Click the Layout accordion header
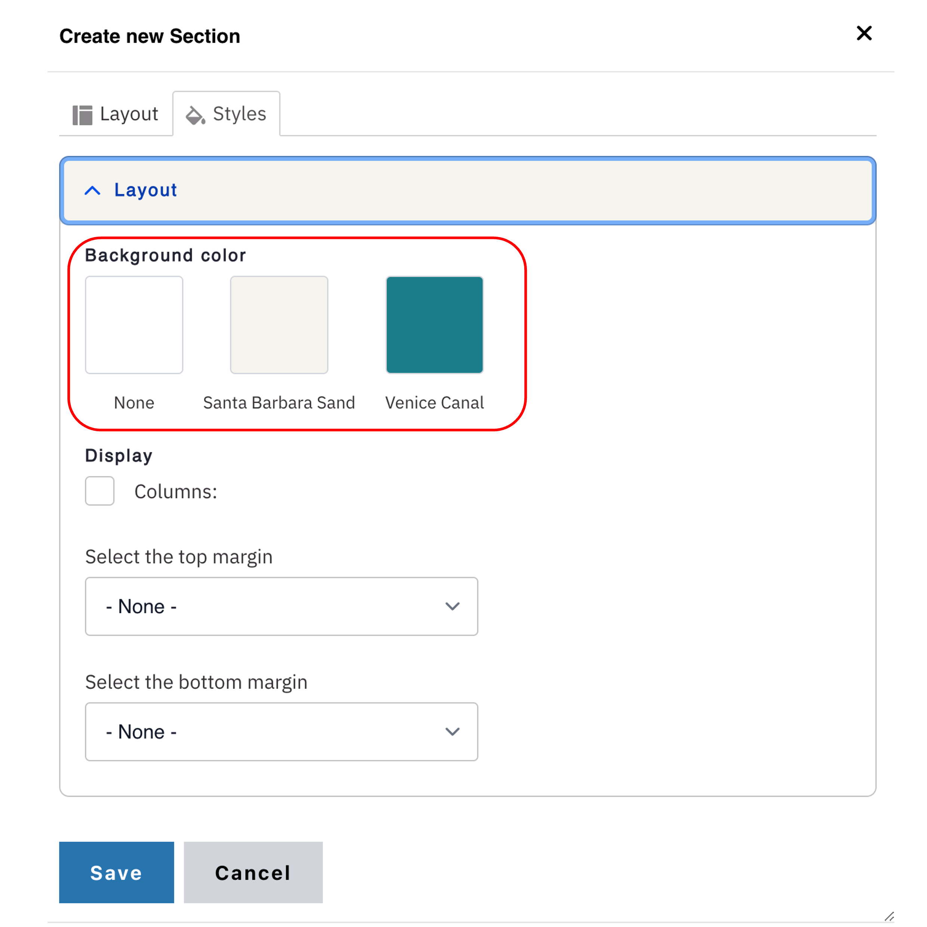 click(468, 190)
